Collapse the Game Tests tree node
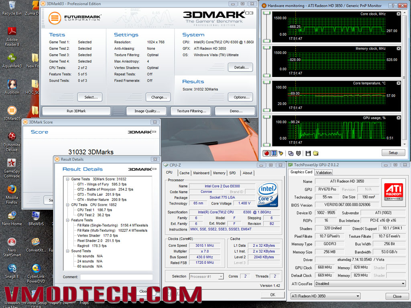The image size is (411, 308). 67,179
